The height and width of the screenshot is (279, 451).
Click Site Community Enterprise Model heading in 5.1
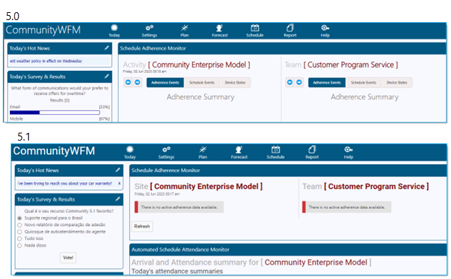[x=199, y=186]
